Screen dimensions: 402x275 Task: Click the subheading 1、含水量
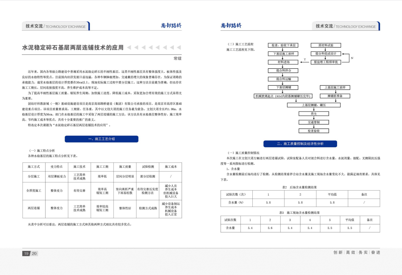click(233, 169)
